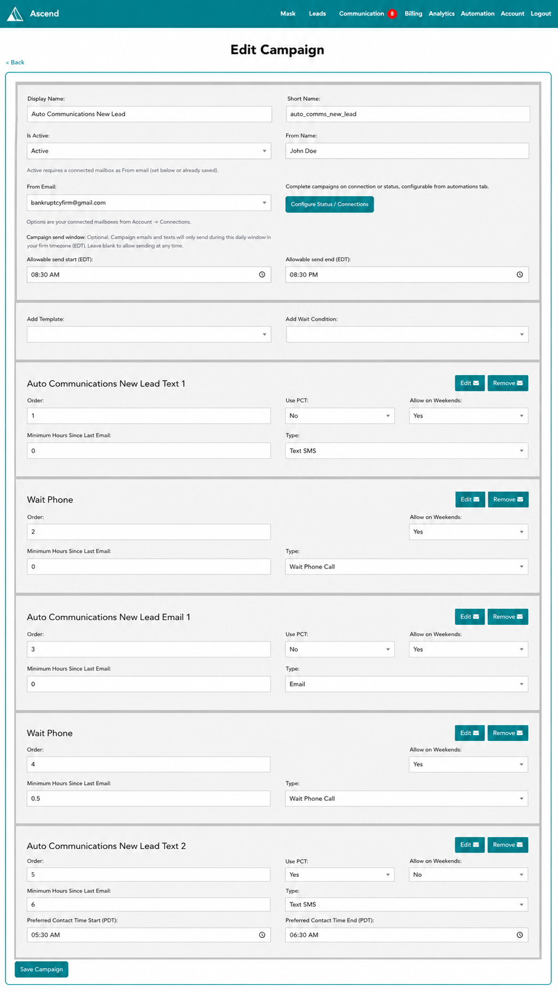This screenshot has height=992, width=558.
Task: Open Use PCT dropdown for Text 1
Action: [340, 416]
